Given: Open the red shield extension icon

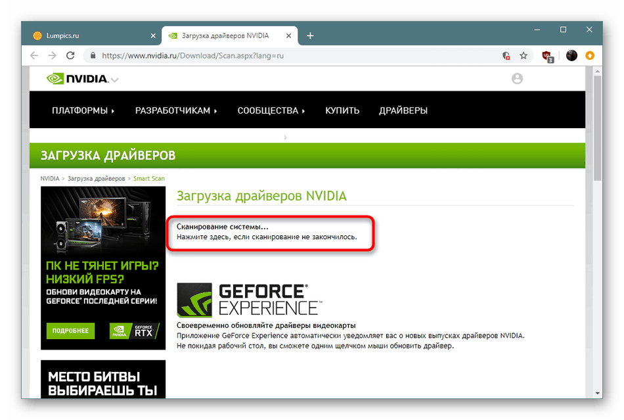Looking at the screenshot, I should (548, 56).
